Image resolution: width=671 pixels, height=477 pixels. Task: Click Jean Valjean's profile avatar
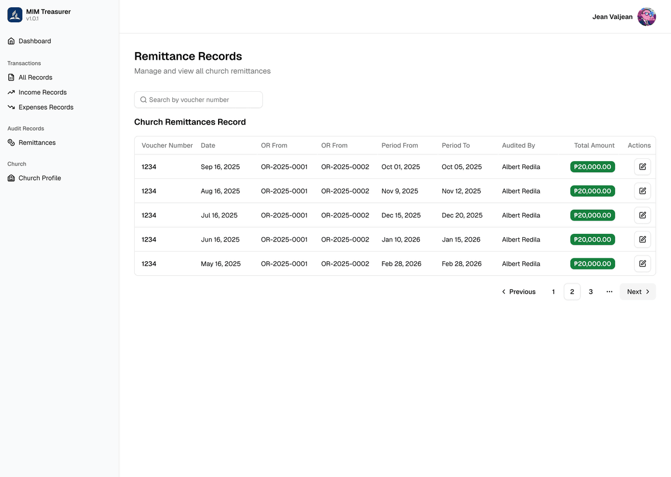[646, 16]
